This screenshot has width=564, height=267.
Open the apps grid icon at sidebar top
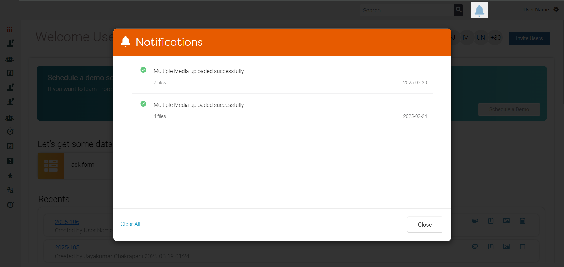(10, 29)
